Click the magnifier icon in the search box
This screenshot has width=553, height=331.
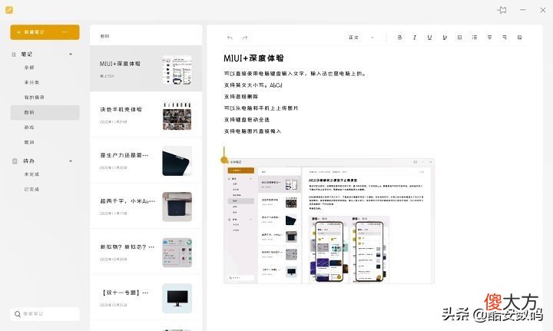coord(17,314)
